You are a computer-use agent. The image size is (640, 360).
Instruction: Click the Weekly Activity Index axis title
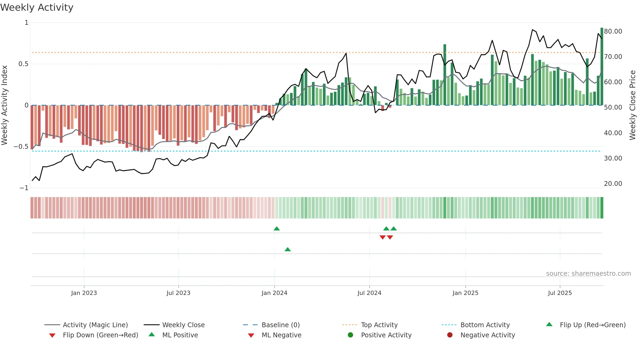click(4, 105)
